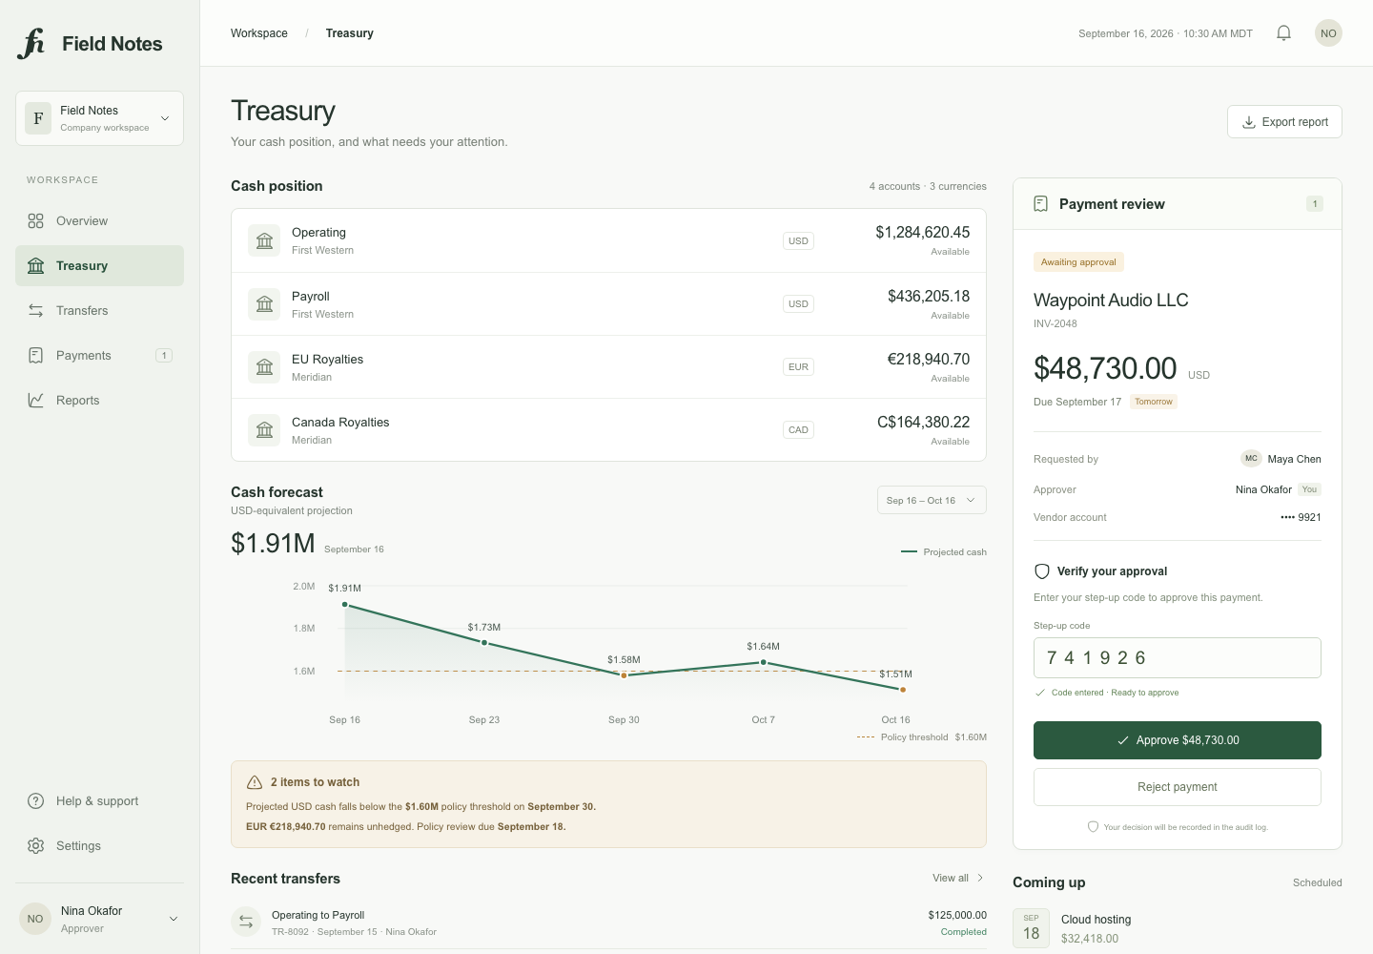Open the Treasury sidebar item

click(x=99, y=266)
